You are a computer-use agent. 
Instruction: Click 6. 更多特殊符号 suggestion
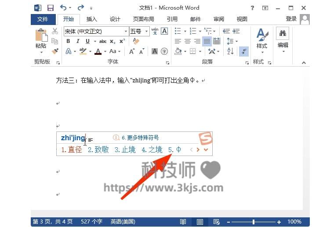click(x=140, y=138)
